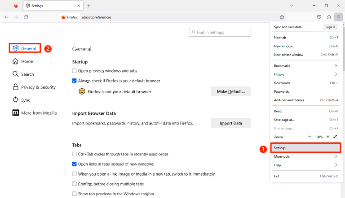Click the reload page icon
The image size is (345, 198).
(x=26, y=17)
